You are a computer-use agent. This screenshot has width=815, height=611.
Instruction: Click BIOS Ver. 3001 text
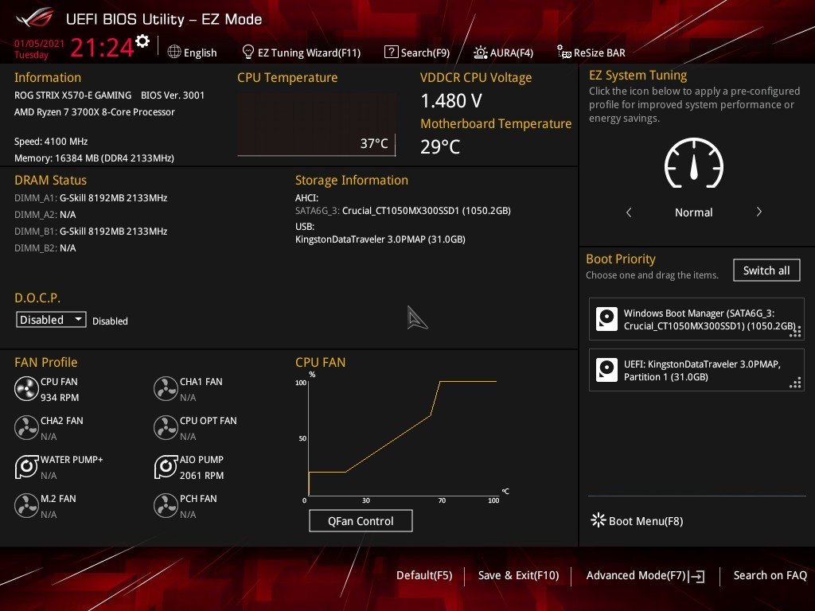[173, 95]
